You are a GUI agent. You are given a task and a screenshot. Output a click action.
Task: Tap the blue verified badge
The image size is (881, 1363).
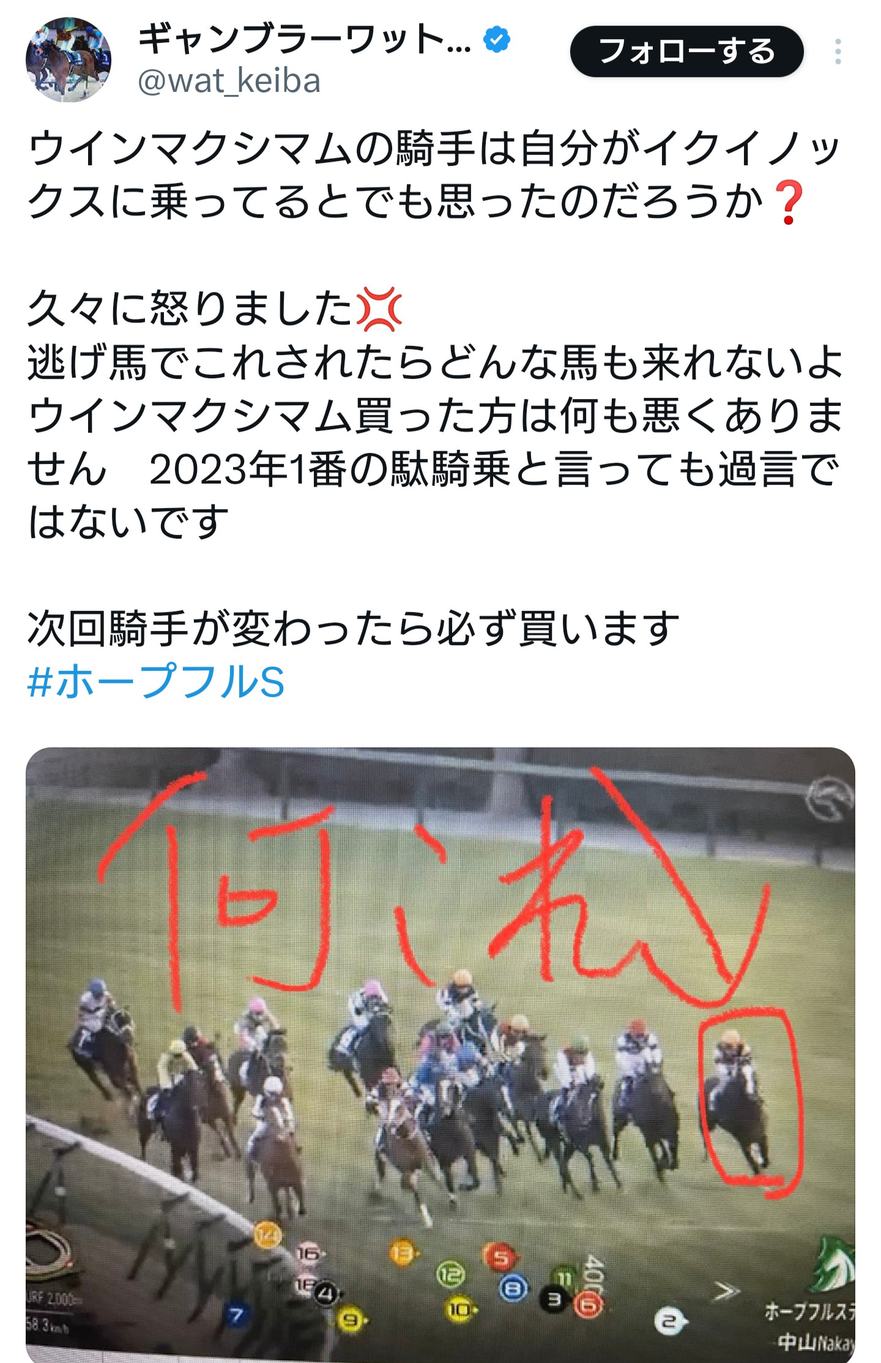point(496,40)
